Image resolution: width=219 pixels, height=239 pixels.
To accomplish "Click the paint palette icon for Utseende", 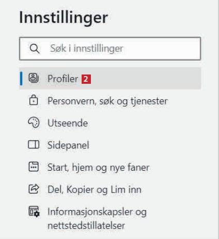I will click(34, 123).
